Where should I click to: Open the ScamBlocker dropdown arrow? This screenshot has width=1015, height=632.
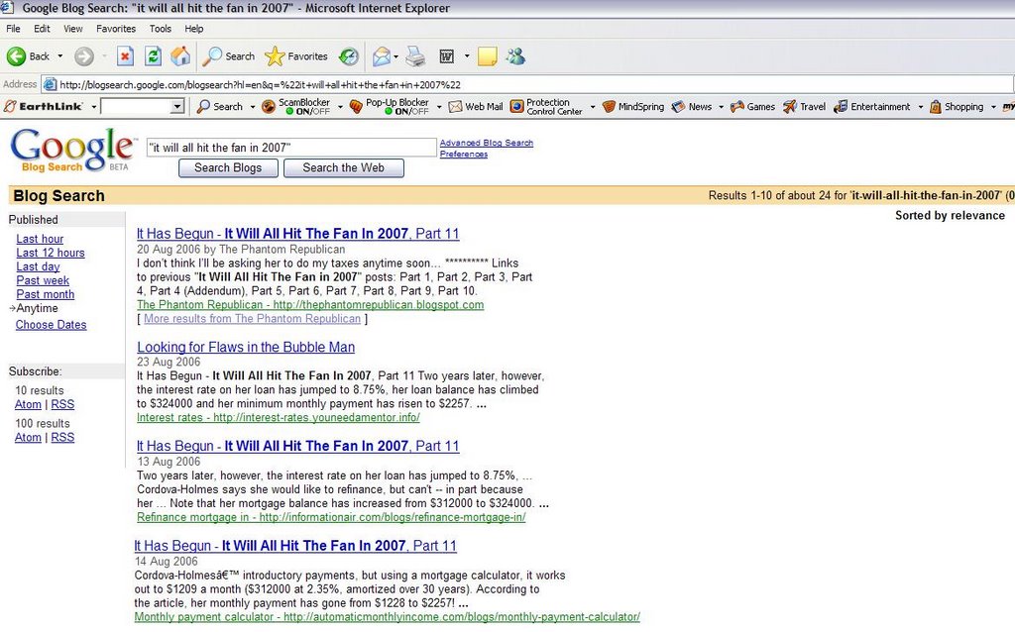(341, 107)
